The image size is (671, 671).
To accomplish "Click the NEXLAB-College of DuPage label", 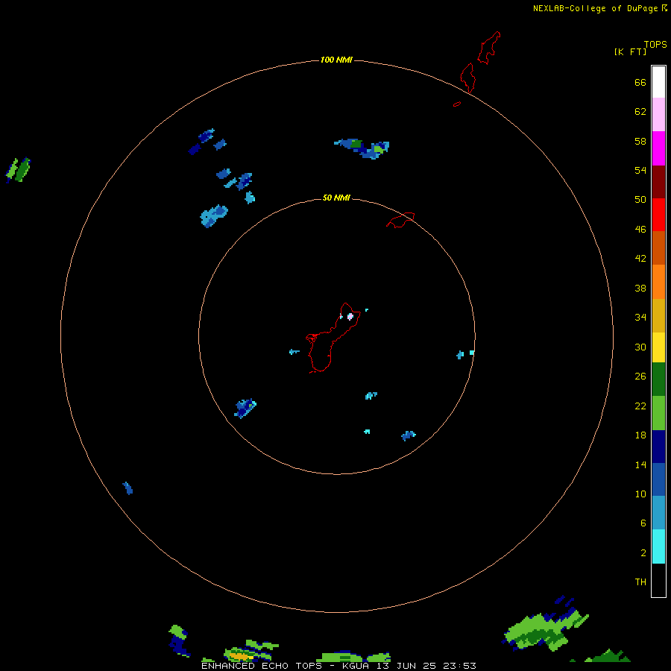I will point(595,8).
